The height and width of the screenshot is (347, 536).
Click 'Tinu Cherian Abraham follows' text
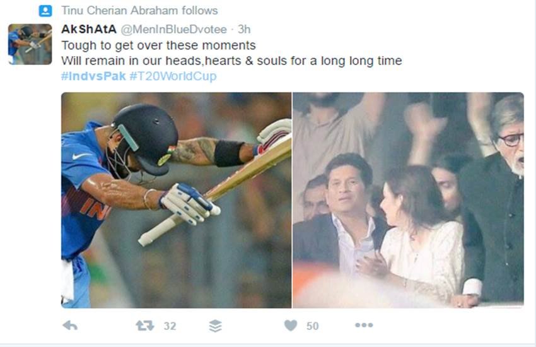pos(139,11)
